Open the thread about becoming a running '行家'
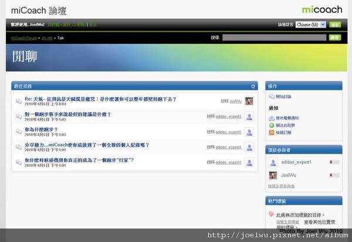The image size is (352, 242). (x=79, y=160)
